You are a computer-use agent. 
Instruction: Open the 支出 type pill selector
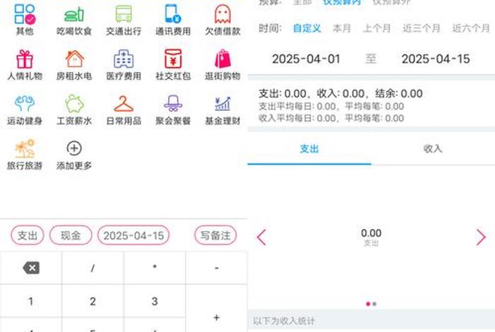(28, 235)
